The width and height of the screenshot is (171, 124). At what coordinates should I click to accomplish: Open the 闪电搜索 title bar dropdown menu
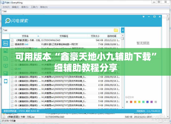click(x=144, y=17)
